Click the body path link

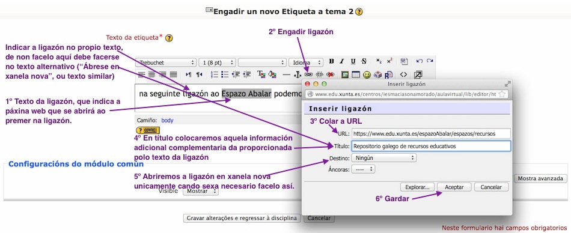click(167, 120)
